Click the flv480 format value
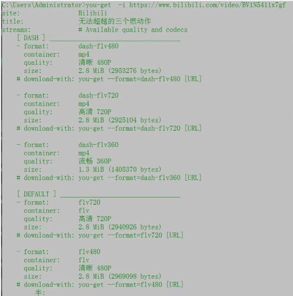 (90, 251)
